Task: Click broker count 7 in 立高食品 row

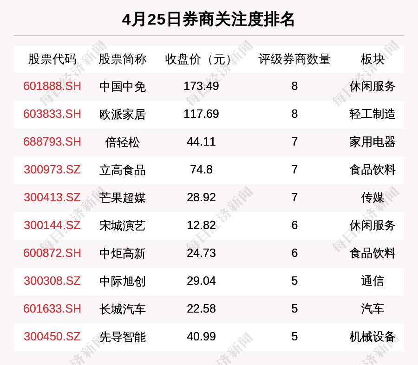Action: [294, 170]
